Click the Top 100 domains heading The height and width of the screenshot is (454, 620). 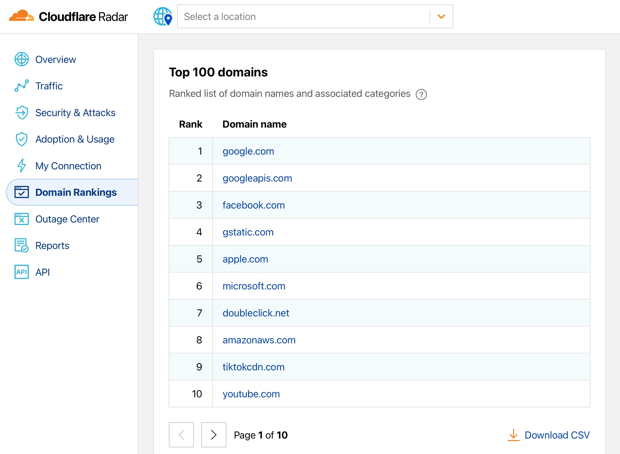tap(218, 72)
